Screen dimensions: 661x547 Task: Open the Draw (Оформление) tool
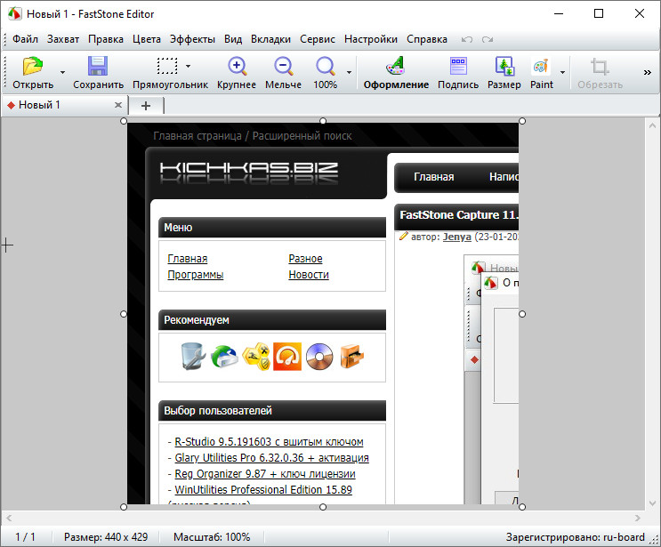[x=396, y=67]
